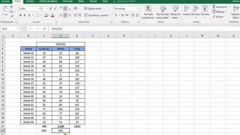Click the increase decimals icon
This screenshot has height=135, width=240.
click(x=133, y=15)
